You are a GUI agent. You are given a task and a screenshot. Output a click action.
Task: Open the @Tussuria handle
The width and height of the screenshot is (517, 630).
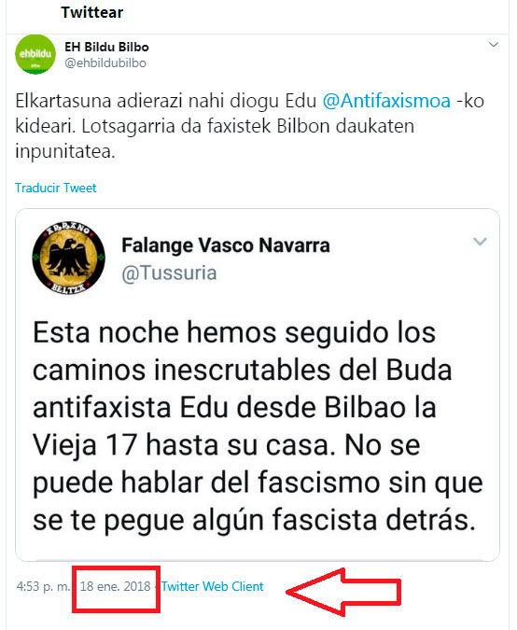point(169,273)
